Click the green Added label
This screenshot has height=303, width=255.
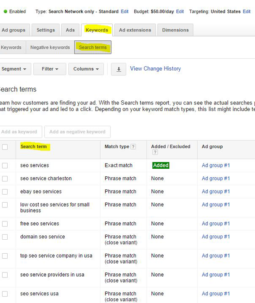click(161, 165)
